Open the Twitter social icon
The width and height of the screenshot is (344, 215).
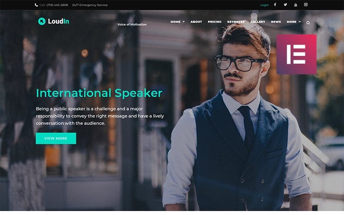coord(285,5)
